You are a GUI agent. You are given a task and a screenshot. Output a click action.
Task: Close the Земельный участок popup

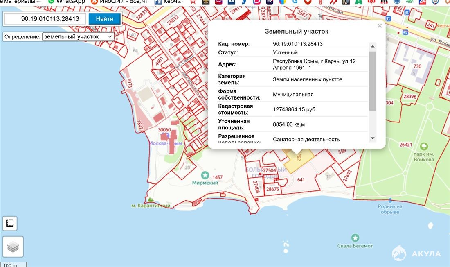(x=379, y=26)
